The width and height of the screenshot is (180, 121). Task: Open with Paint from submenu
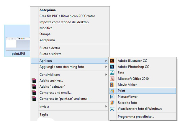coord(142,91)
